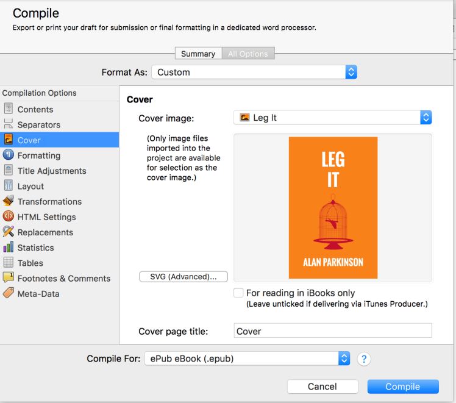This screenshot has height=403, width=456.
Task: Open the Format As dropdown
Action: coord(254,72)
